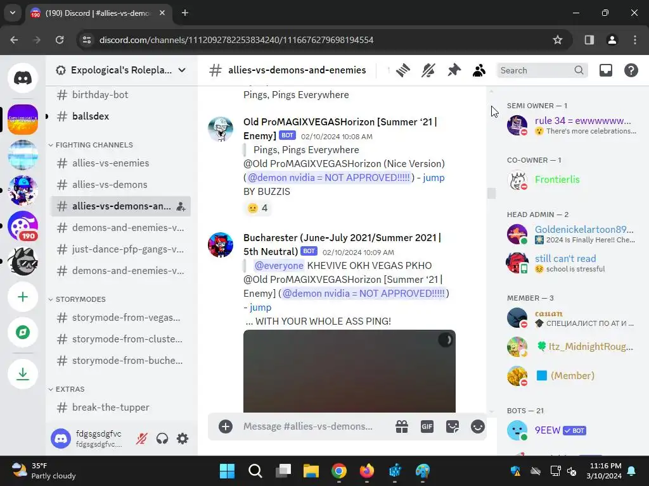The width and height of the screenshot is (649, 486).
Task: Collapse the FIGHTING CHANNELS category
Action: coord(91,145)
